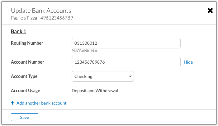Close the Update Bank Accounts dialog
The image size is (218, 126).
coord(210,11)
